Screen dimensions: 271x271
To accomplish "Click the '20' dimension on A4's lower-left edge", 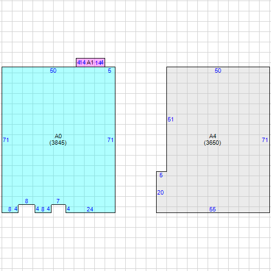I will 160,192.
